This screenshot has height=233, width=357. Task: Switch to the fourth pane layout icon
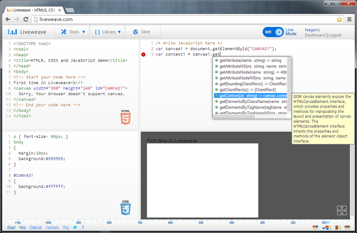347,227
